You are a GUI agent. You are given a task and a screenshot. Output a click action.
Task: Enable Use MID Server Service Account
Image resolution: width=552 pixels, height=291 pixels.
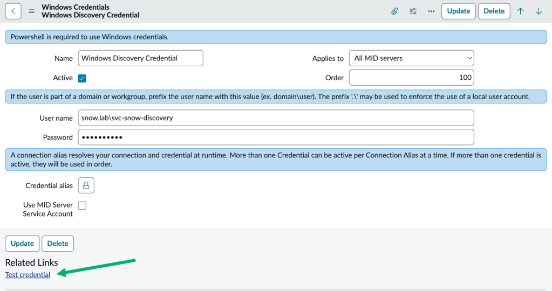point(82,205)
